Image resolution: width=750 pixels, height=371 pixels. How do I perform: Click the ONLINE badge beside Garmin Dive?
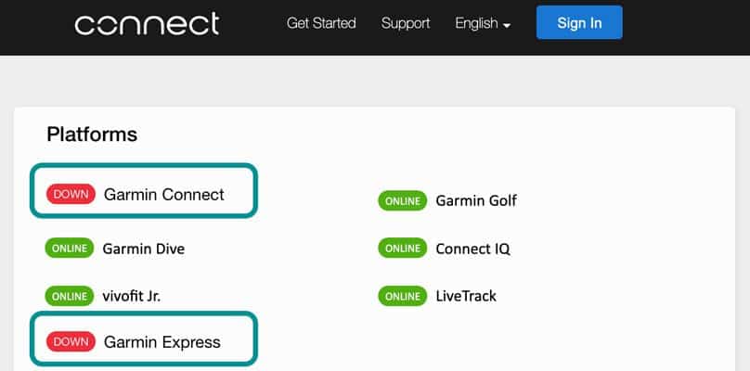click(70, 249)
